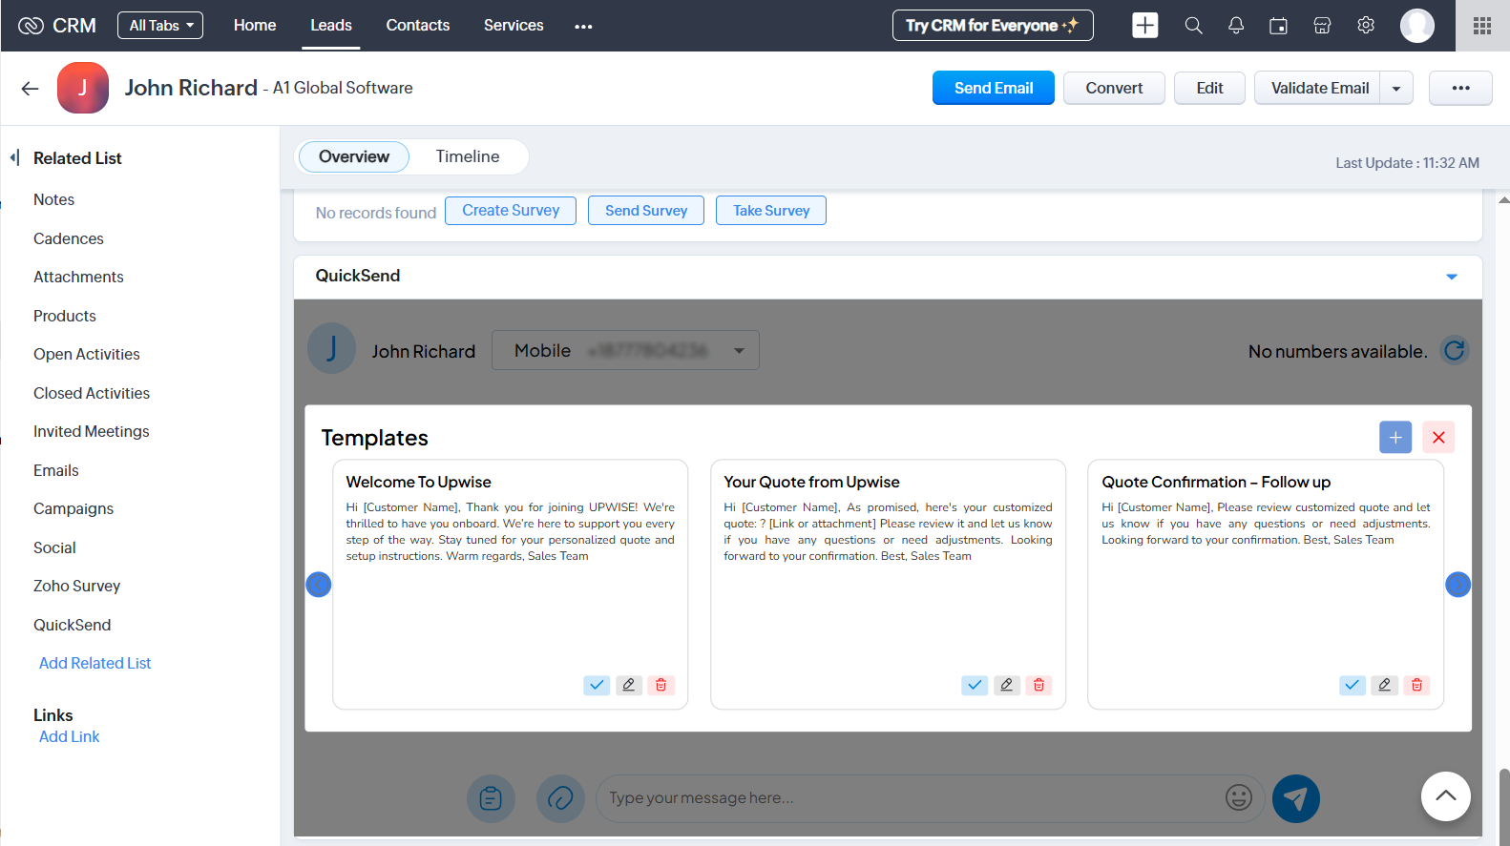Expand the Validate Email dropdown arrow

coord(1396,88)
